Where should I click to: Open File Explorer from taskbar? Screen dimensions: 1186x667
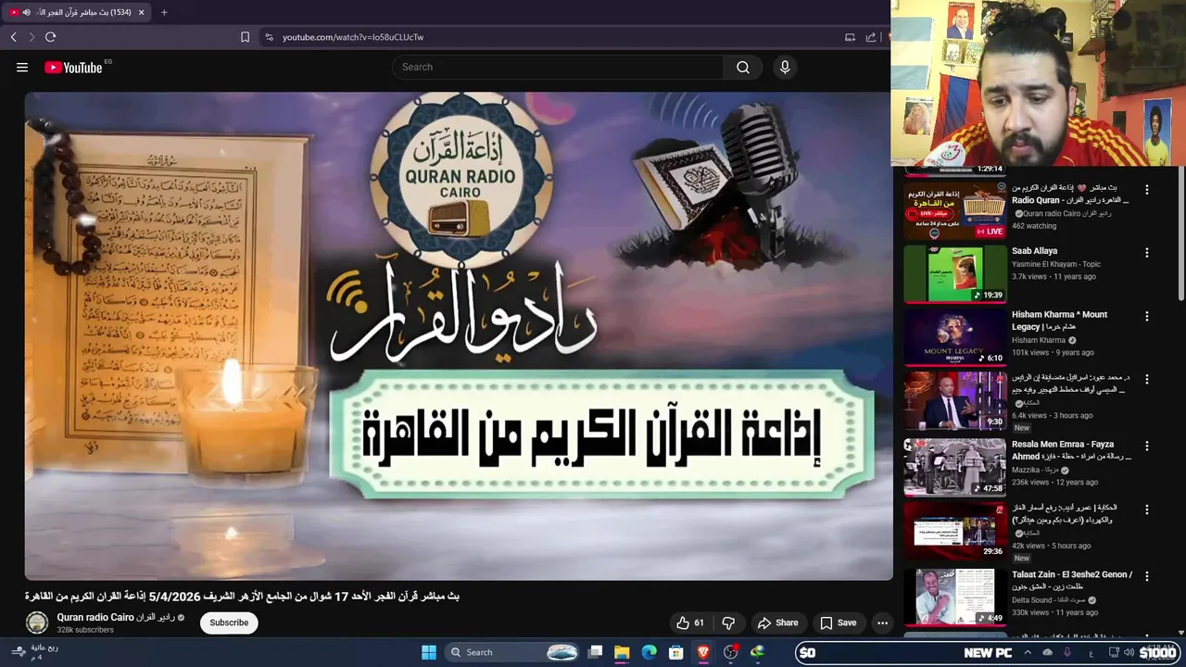(x=622, y=652)
